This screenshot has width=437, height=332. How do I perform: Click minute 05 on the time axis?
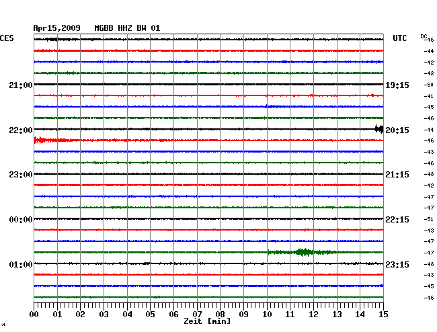click(150, 315)
